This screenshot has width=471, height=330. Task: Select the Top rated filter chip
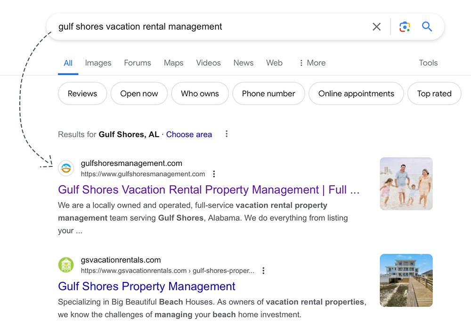click(434, 93)
